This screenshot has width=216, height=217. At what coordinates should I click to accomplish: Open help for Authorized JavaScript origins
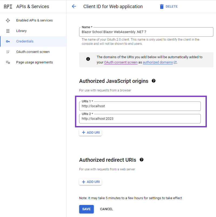(x=154, y=81)
